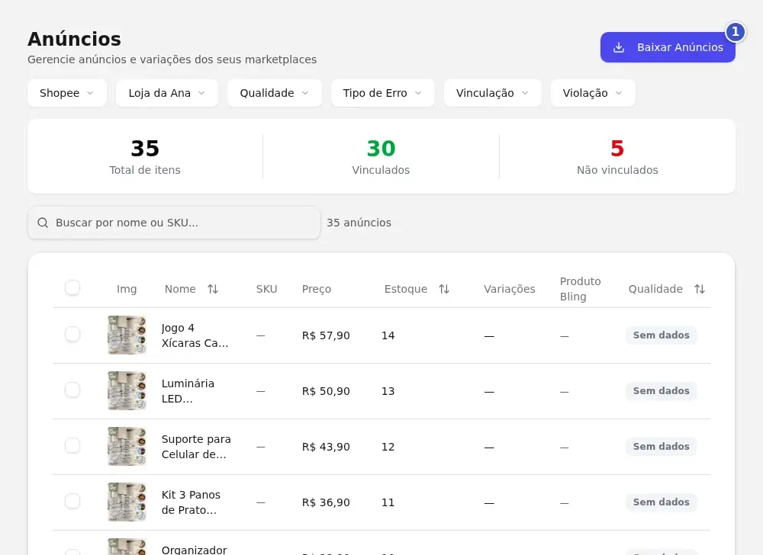Click the Sem dados badge for Luminária LED
Viewport: 763px width, 555px height.
tap(662, 391)
